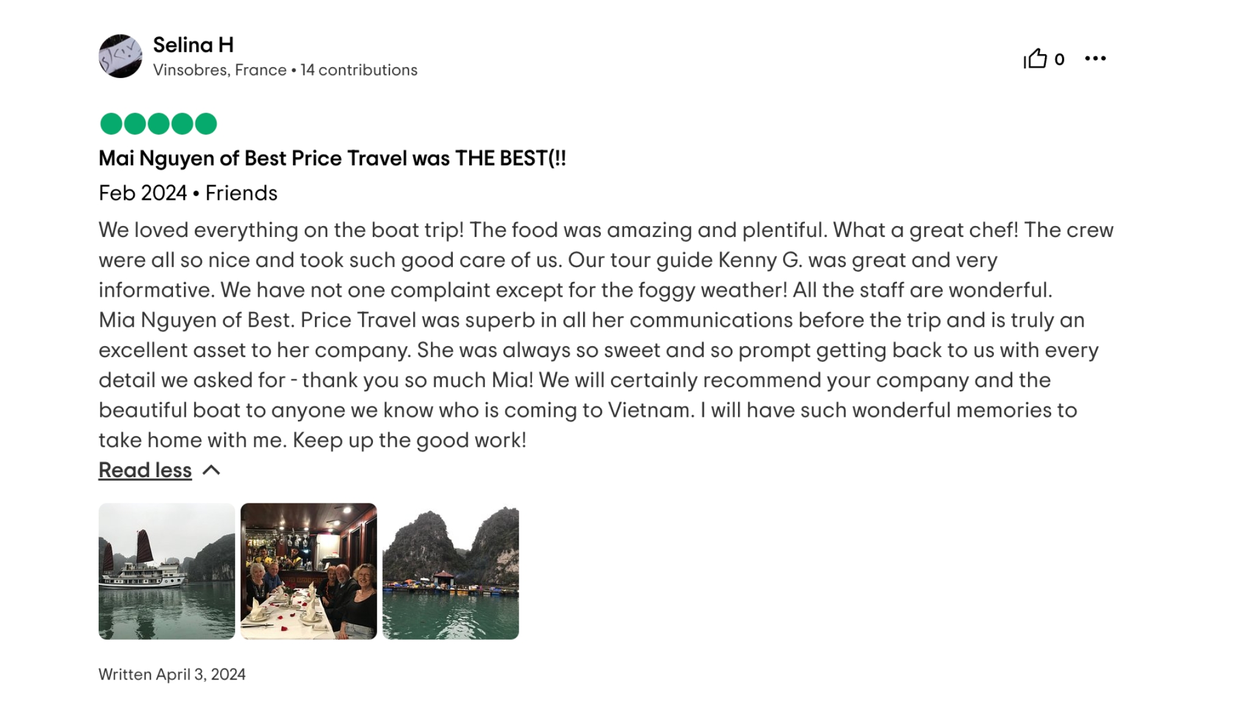Click the fifth green rating bubble
Viewport: 1248px width, 702px height.
click(x=205, y=123)
